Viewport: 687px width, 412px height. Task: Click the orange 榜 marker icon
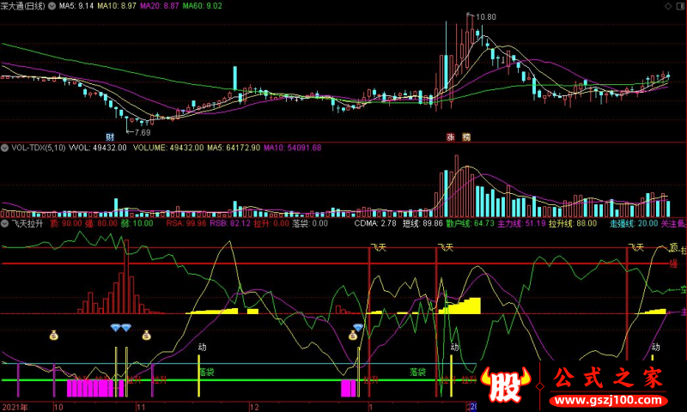pyautogui.click(x=466, y=137)
